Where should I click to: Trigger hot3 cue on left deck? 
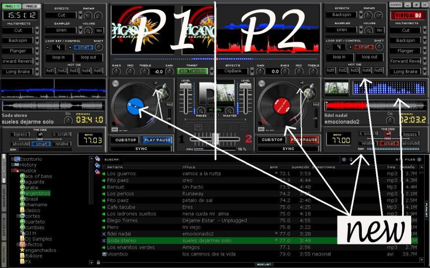click(x=74, y=71)
